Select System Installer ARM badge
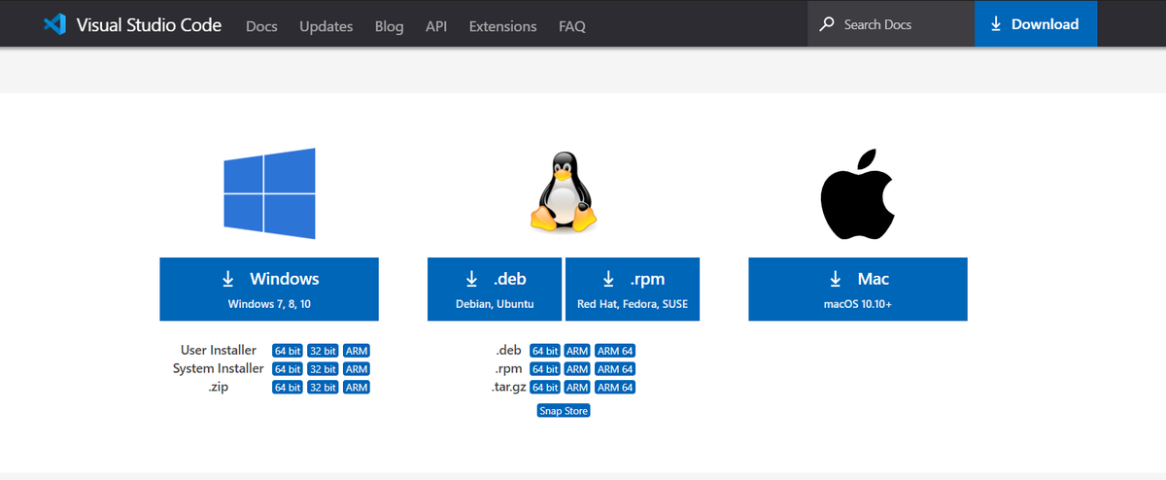This screenshot has height=480, width=1166. [x=357, y=369]
